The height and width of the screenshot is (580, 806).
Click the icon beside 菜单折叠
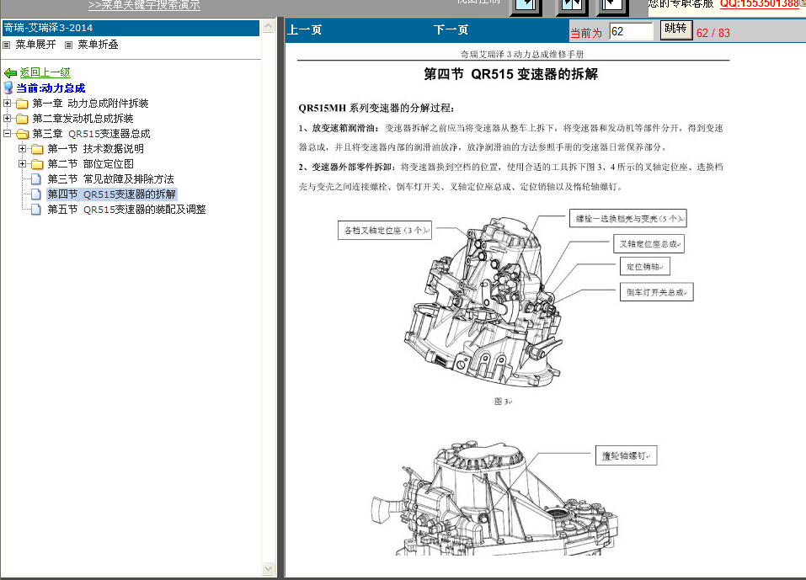(x=68, y=45)
